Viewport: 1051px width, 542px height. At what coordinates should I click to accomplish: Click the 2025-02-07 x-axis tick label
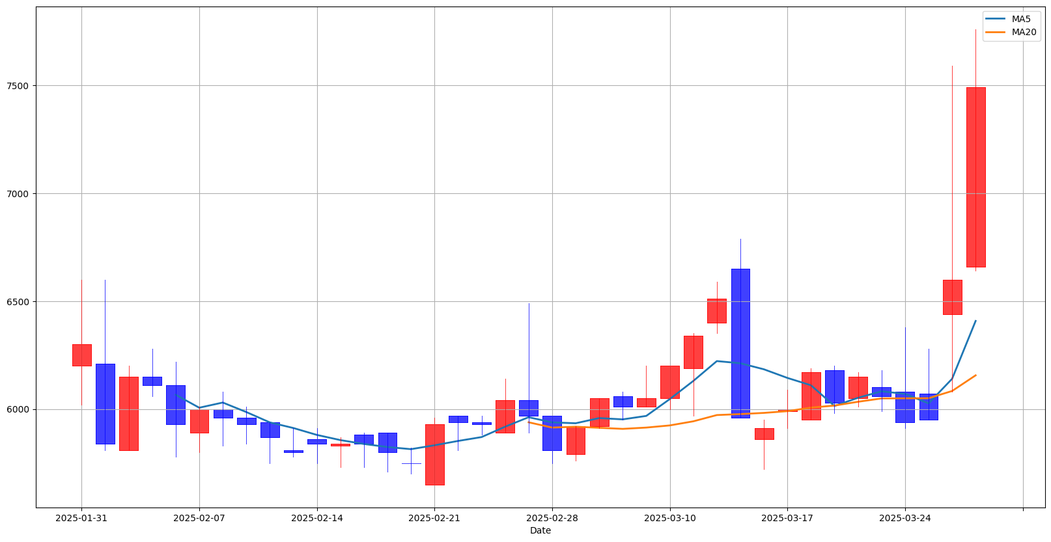point(199,518)
